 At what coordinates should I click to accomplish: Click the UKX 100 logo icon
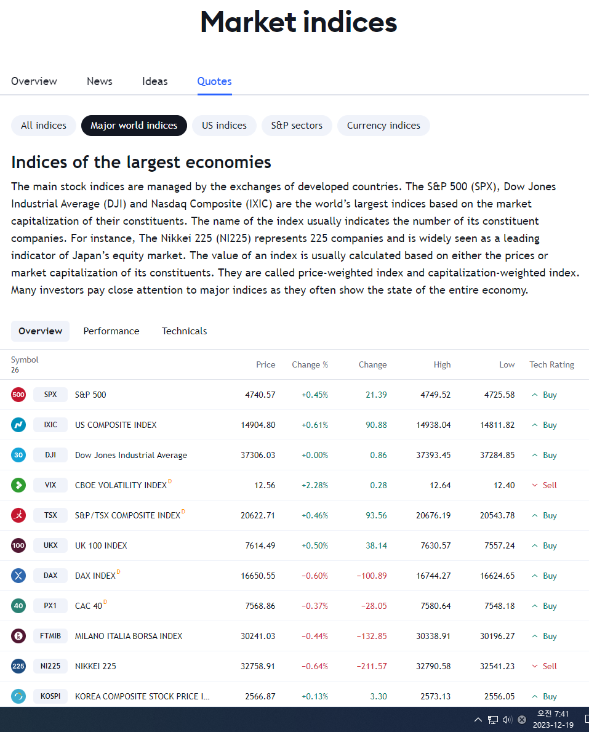pyautogui.click(x=18, y=545)
